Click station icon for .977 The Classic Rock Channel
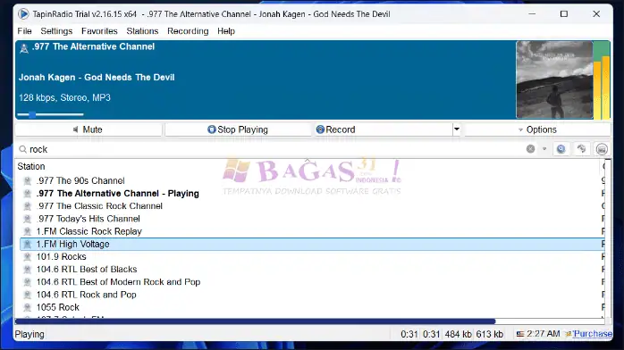Screen dimensions: 624x350 [28, 206]
